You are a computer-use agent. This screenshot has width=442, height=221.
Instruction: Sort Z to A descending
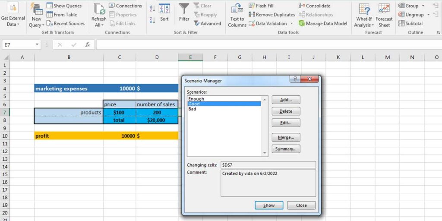(152, 20)
